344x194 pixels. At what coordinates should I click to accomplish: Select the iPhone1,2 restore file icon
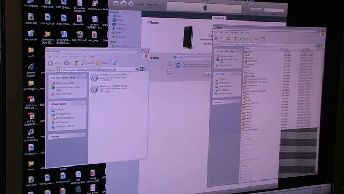click(x=95, y=78)
